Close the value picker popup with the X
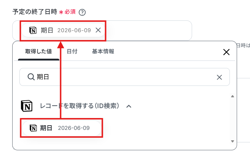Screen dimensions: 250x161 click(x=226, y=52)
